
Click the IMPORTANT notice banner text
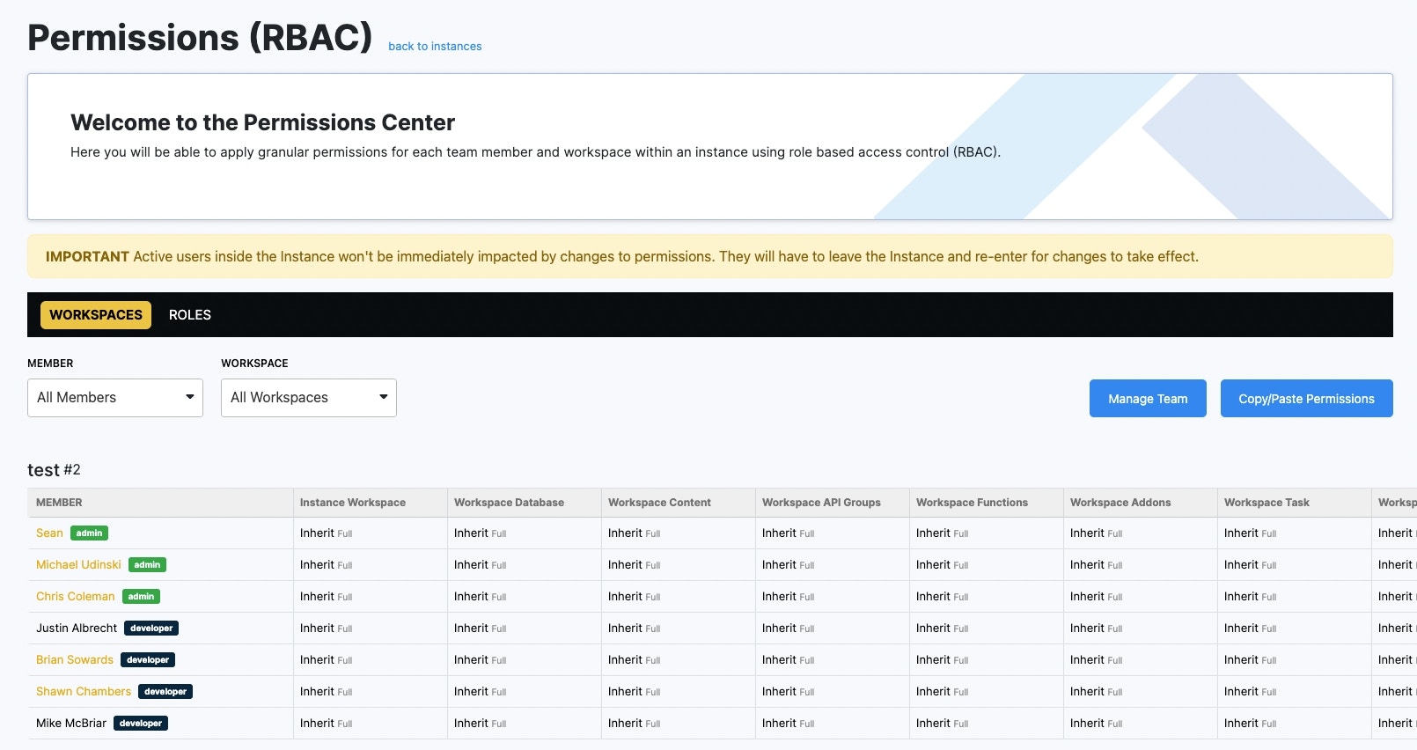click(621, 257)
